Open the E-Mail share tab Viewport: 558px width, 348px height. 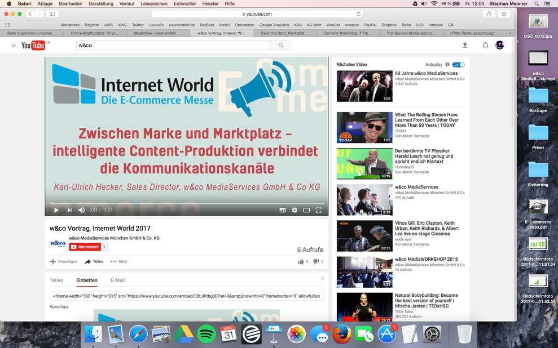[118, 280]
